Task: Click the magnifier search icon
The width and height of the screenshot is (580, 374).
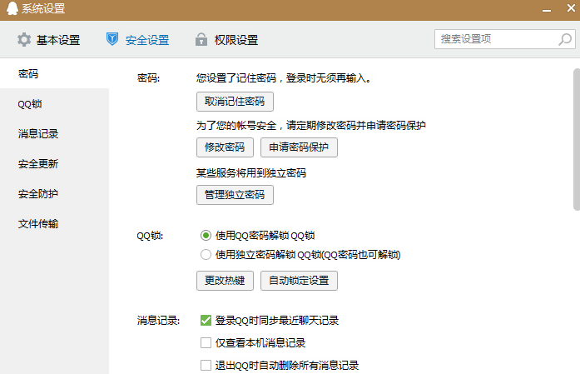Action: coord(565,39)
